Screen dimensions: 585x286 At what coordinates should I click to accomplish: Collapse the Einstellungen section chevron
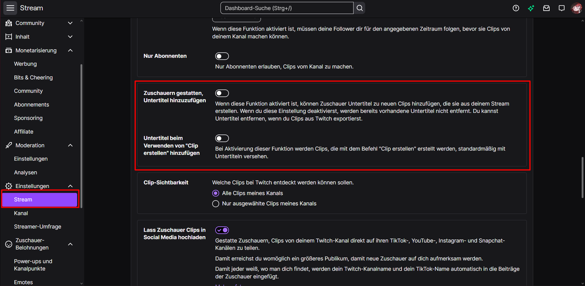70,186
